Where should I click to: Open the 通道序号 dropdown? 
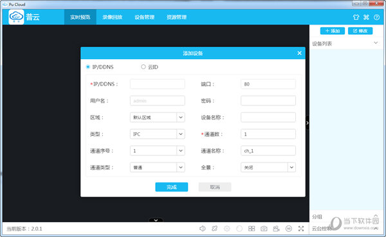coord(158,151)
